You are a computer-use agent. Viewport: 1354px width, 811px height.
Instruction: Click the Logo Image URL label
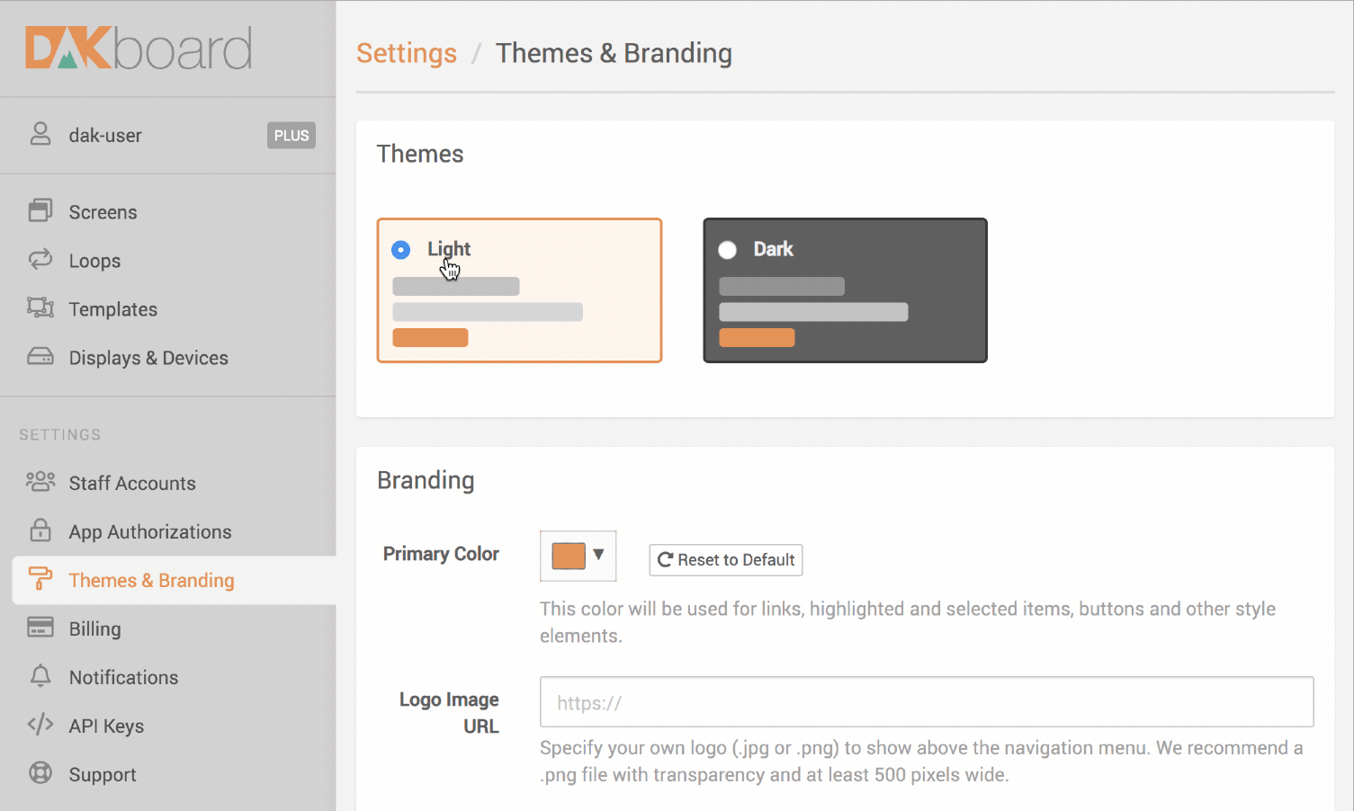pyautogui.click(x=449, y=713)
